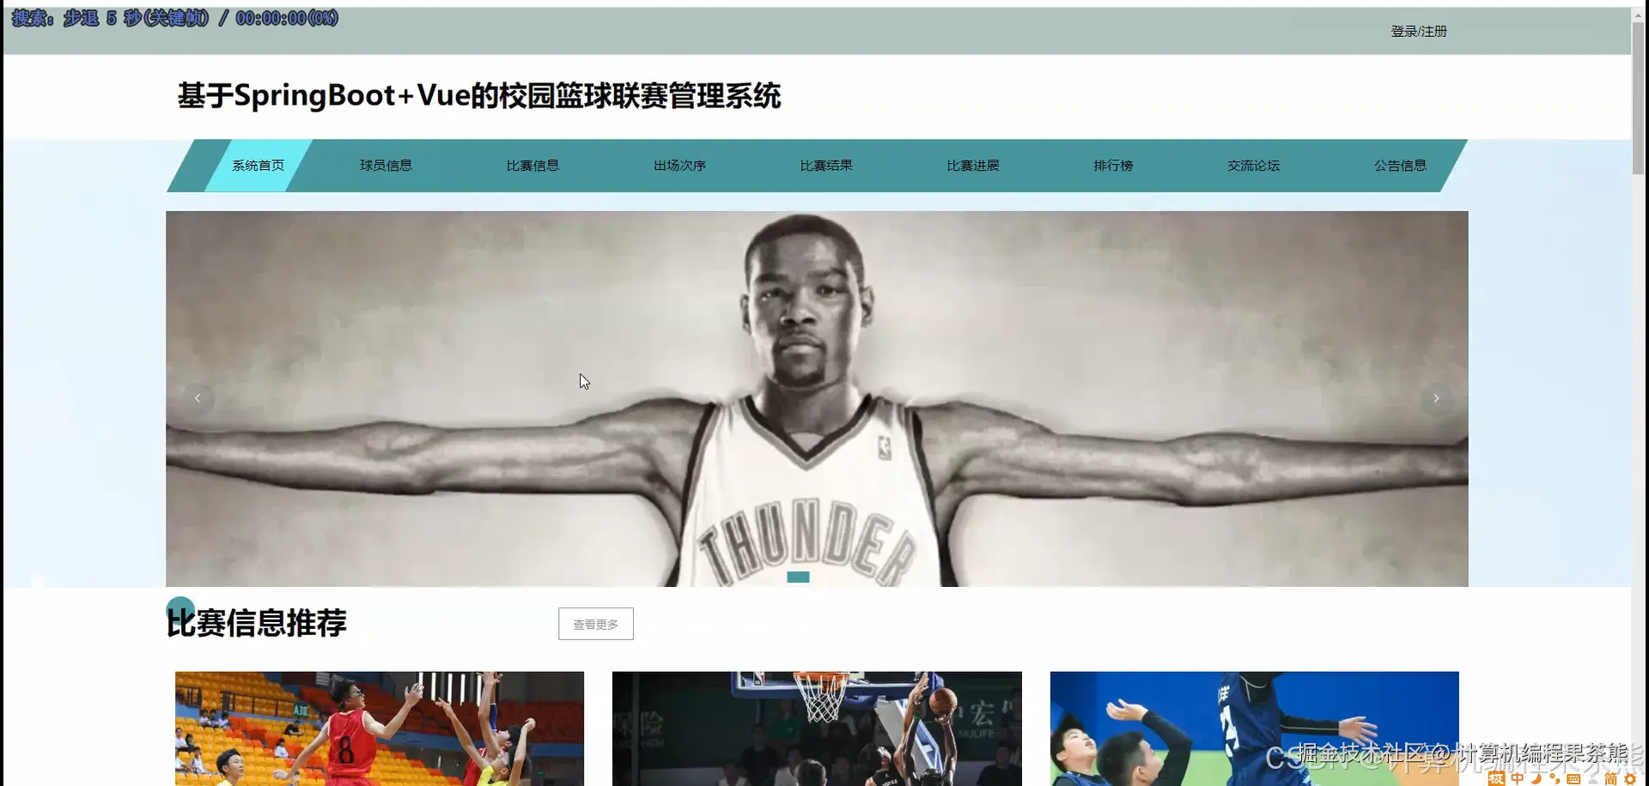Viewport: 1649px width, 786px height.
Task: Open the match photo with blue-jersey players
Action: pyautogui.click(x=1254, y=729)
